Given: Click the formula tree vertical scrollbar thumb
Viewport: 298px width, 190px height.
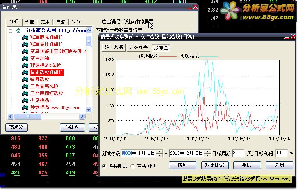Looking at the screenshot, I should (89, 41).
